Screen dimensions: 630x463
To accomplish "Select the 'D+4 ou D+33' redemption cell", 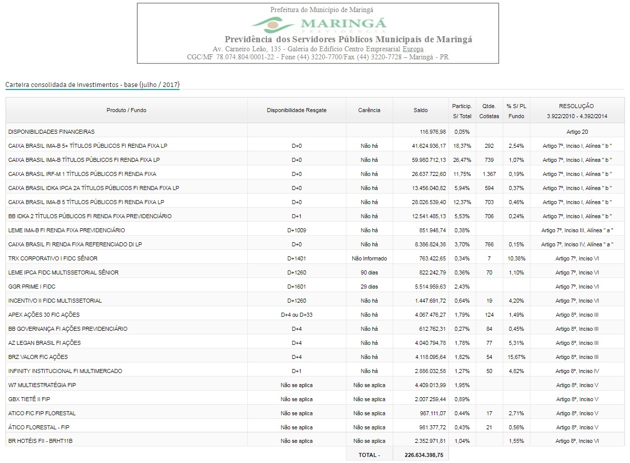I will [x=296, y=315].
